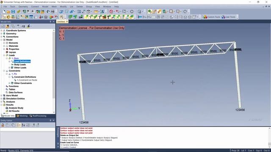Select the Aero Model tree item
This screenshot has height=152, width=271.
point(12,95)
